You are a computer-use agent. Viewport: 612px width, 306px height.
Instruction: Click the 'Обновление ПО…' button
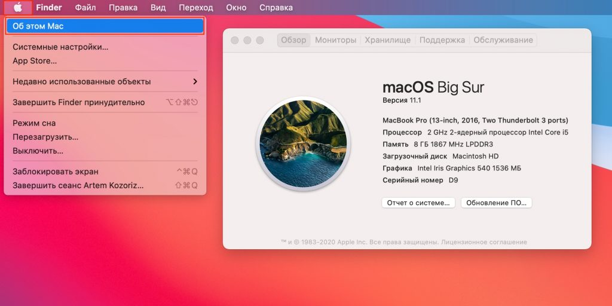pyautogui.click(x=497, y=203)
